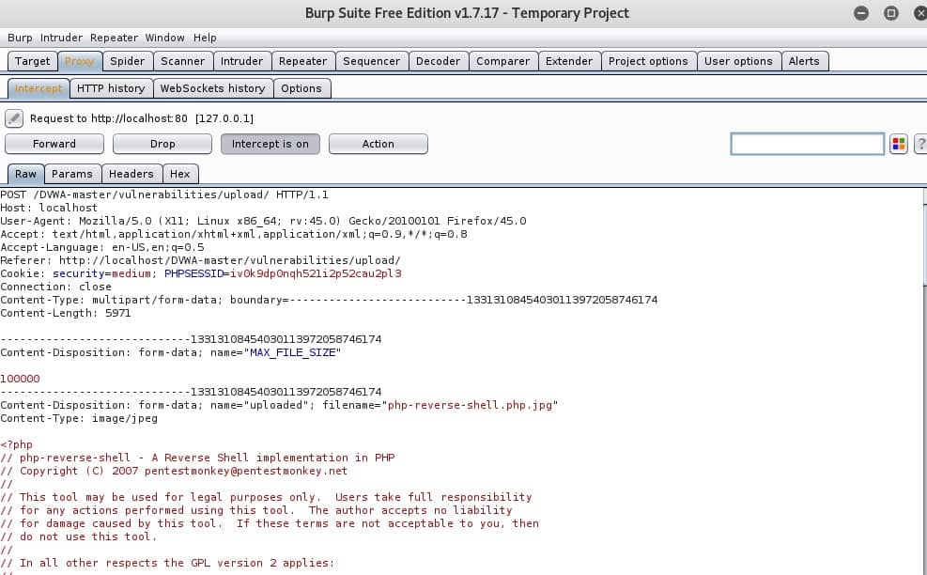This screenshot has height=575, width=927.
Task: Switch to the Target tab
Action: coord(33,61)
